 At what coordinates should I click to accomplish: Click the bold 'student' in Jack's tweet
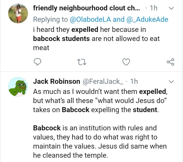coord(145,110)
